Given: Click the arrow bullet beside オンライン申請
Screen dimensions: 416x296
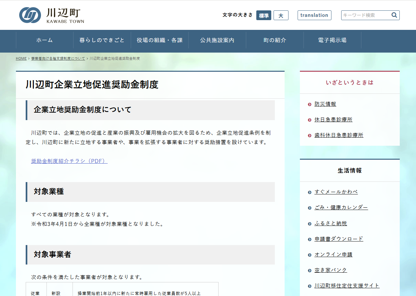Looking at the screenshot, I should pyautogui.click(x=310, y=255).
